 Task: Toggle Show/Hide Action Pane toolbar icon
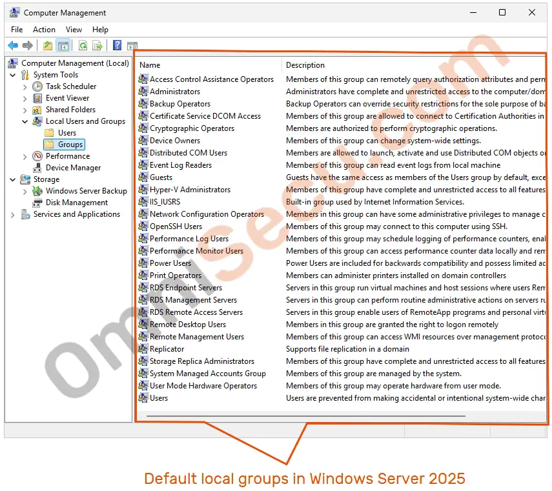[132, 46]
